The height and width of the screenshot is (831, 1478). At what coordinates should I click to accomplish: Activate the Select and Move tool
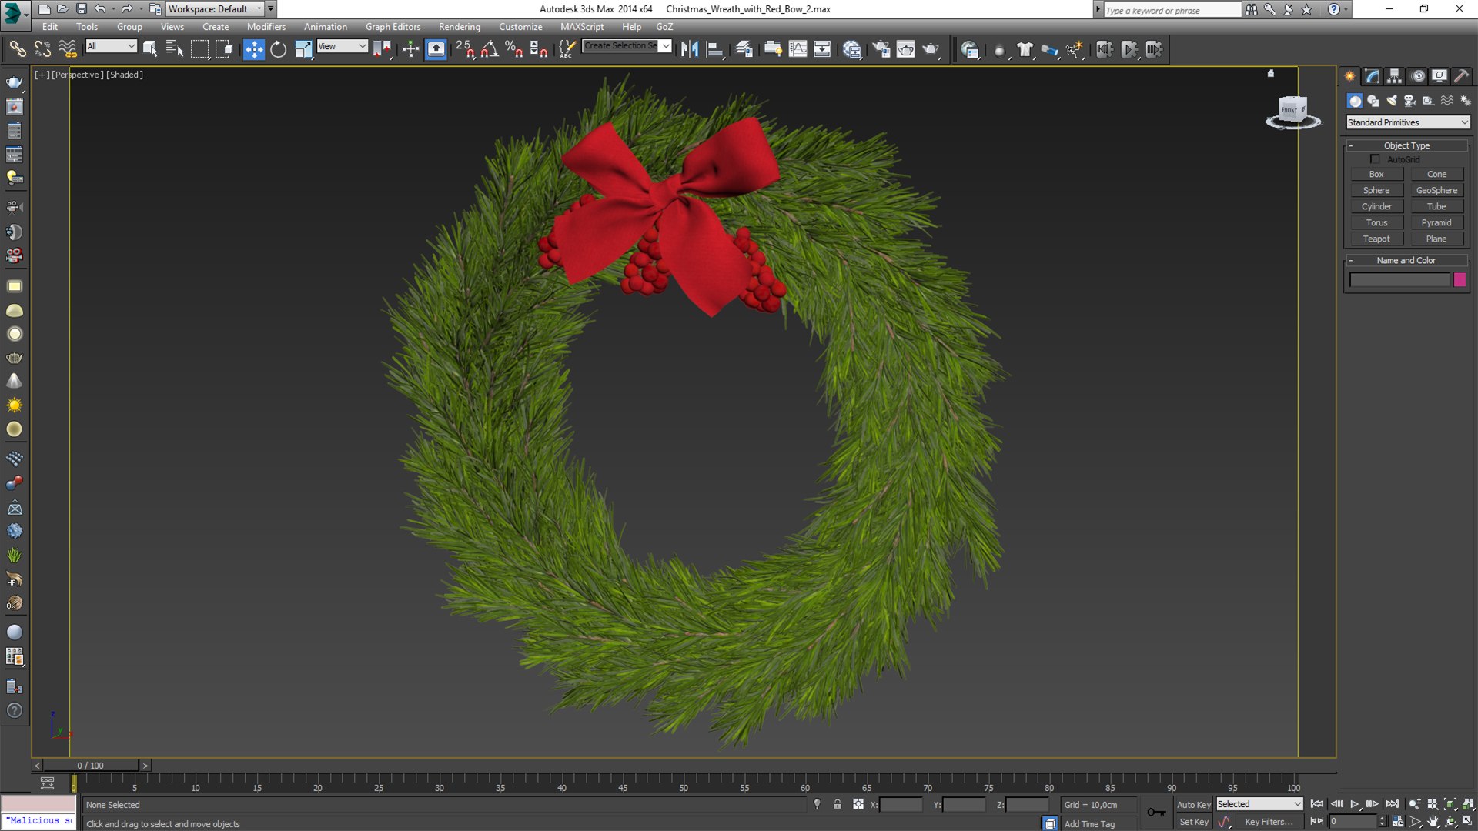253,49
